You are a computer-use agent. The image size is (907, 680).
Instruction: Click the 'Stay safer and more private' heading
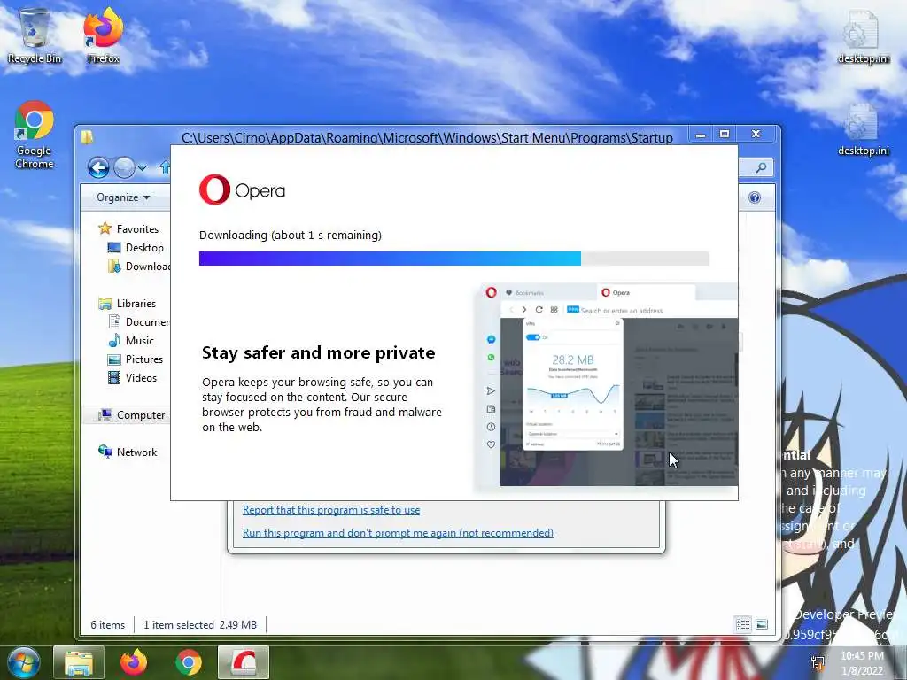tap(318, 352)
